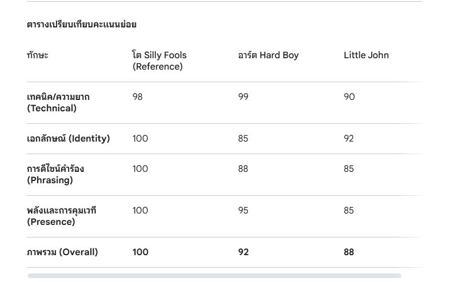The image size is (450, 282).
Task: Click Technical score 98 for โต Silly Fools
Action: 138,97
